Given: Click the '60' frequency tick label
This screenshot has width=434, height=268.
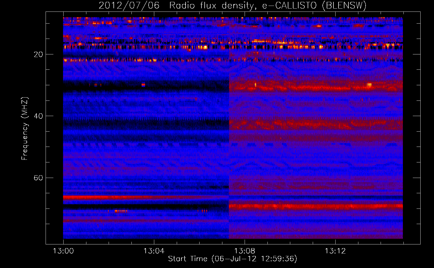Looking at the screenshot, I should [38, 178].
